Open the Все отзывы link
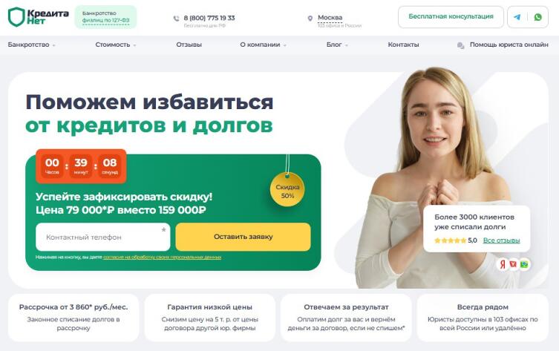The height and width of the screenshot is (351, 559). coord(501,240)
